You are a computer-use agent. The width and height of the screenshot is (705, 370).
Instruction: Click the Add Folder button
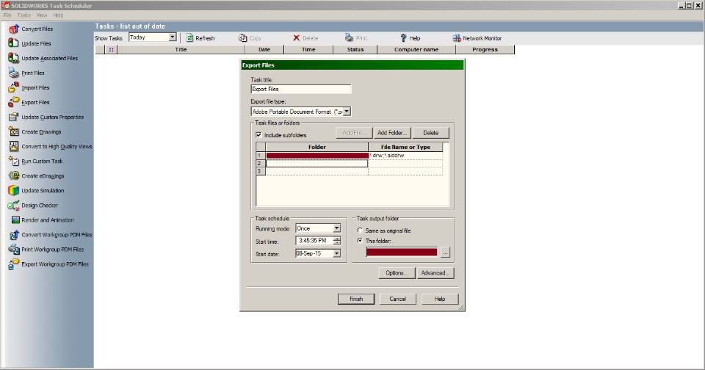392,133
